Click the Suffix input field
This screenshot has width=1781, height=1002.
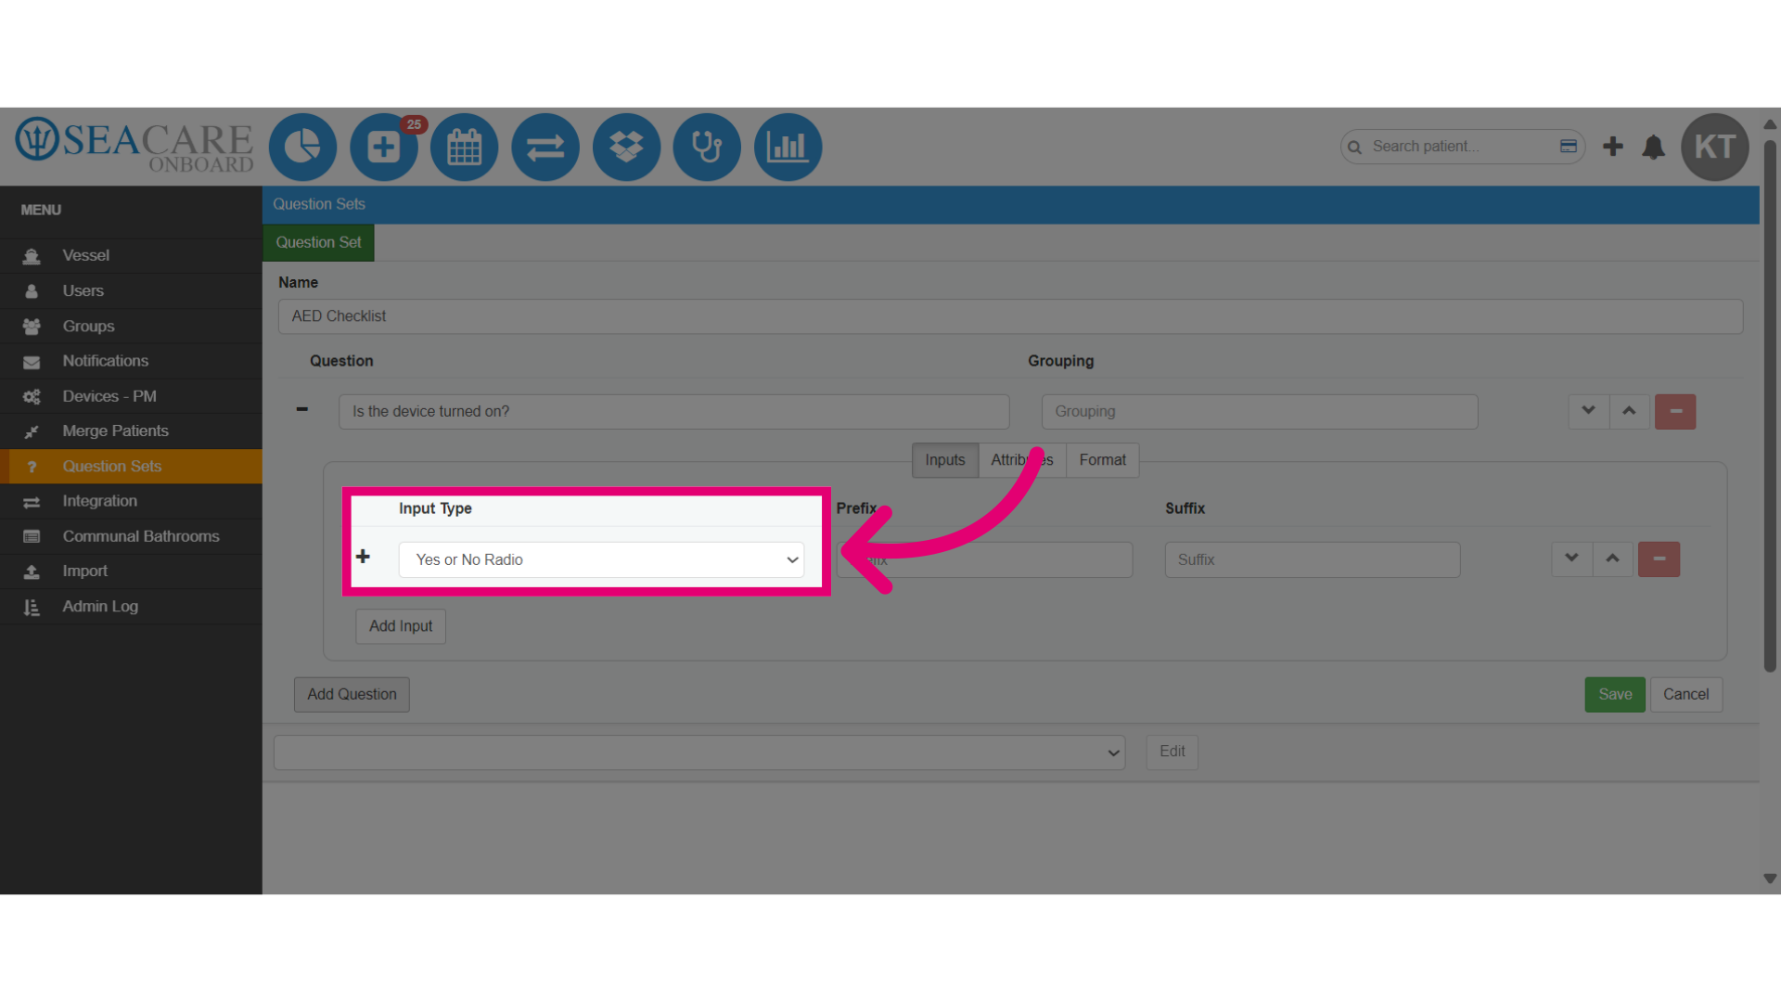click(1313, 559)
